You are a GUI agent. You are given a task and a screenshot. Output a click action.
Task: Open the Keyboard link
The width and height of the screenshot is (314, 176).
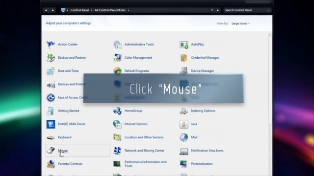[x=64, y=137]
